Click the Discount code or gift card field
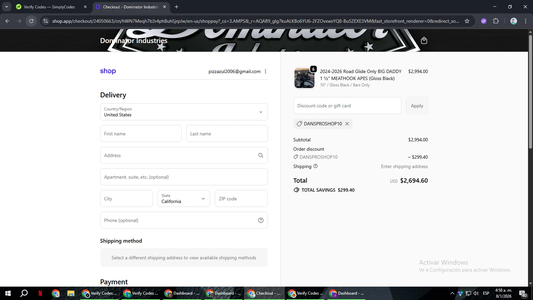 (347, 106)
